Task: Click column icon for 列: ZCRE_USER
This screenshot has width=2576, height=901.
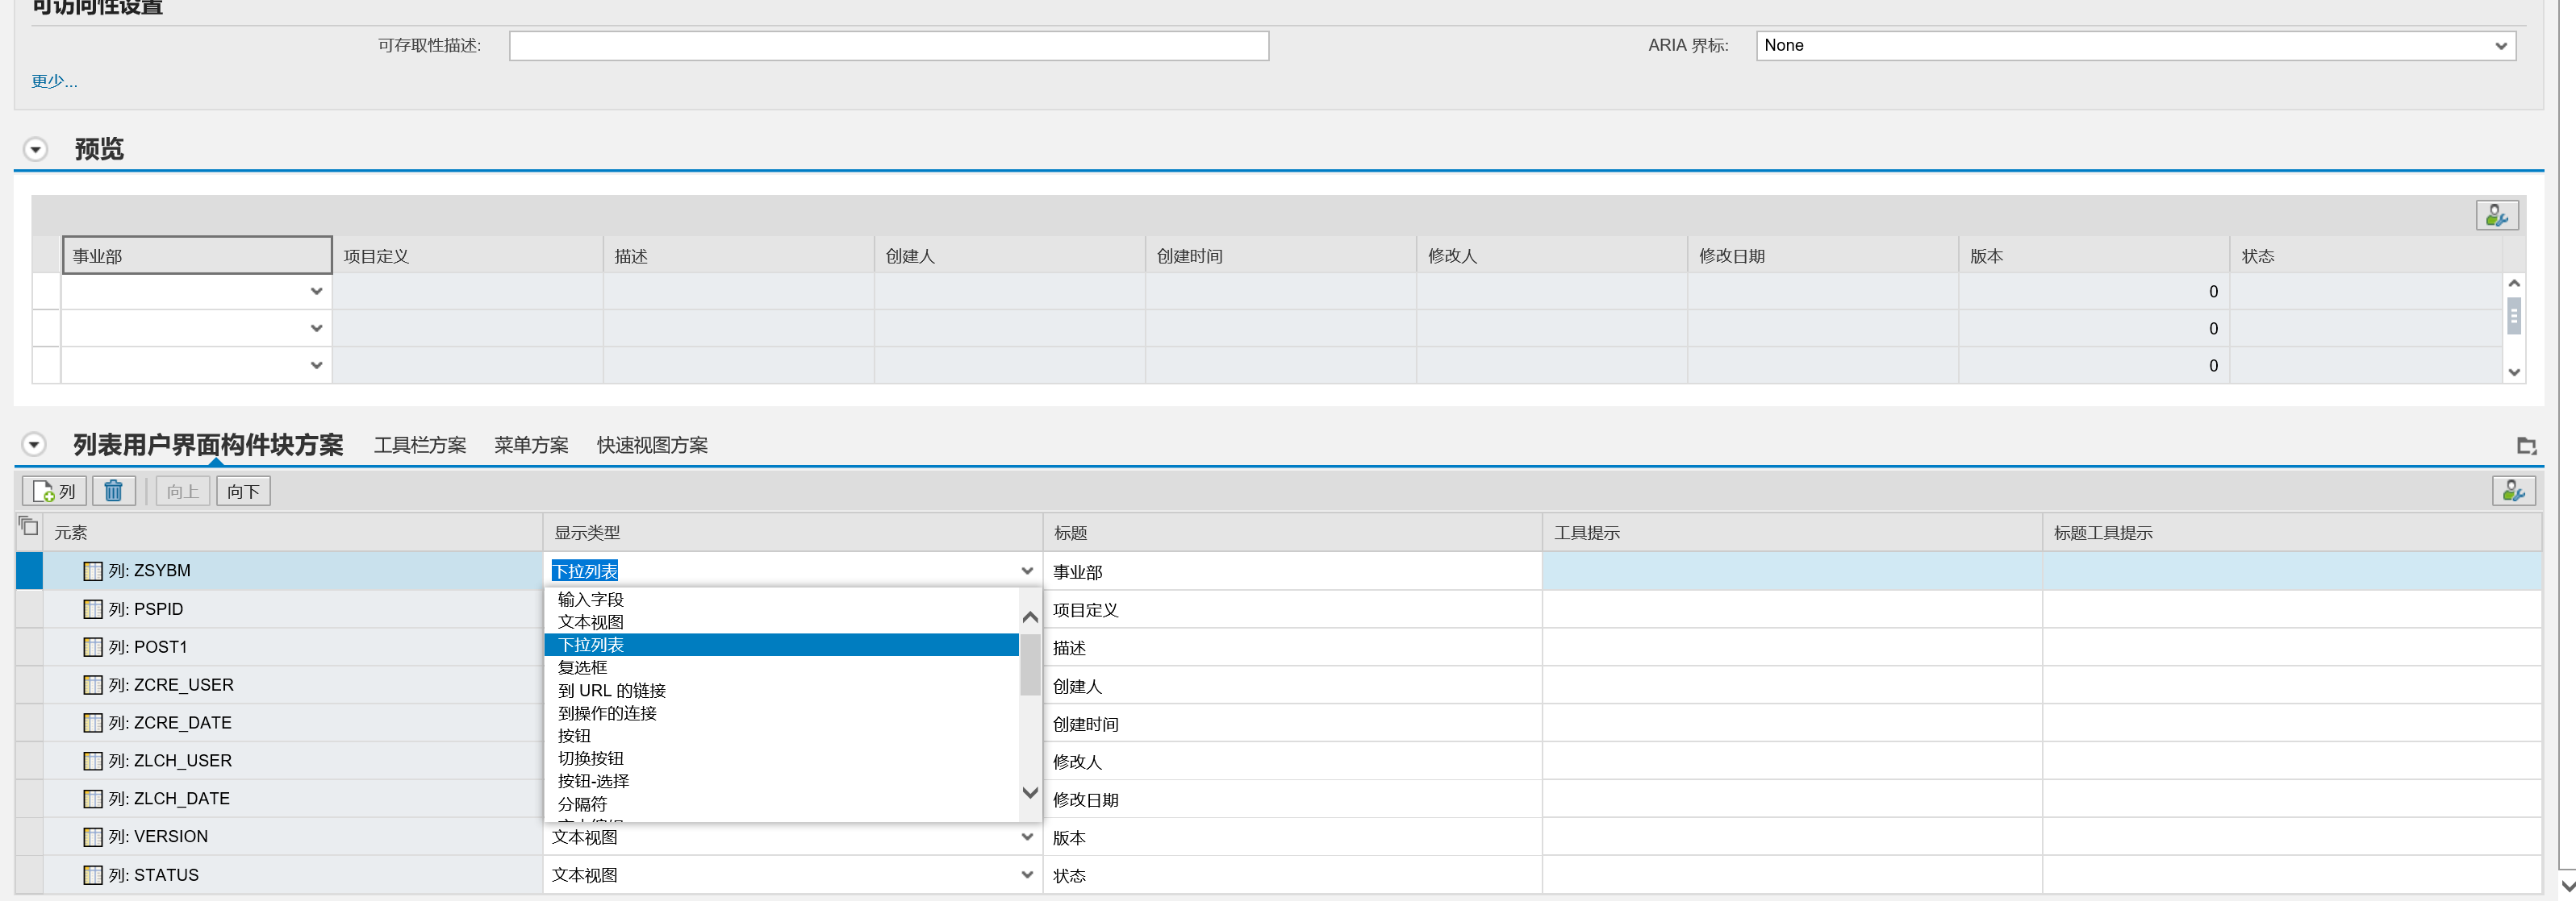Action: point(93,684)
